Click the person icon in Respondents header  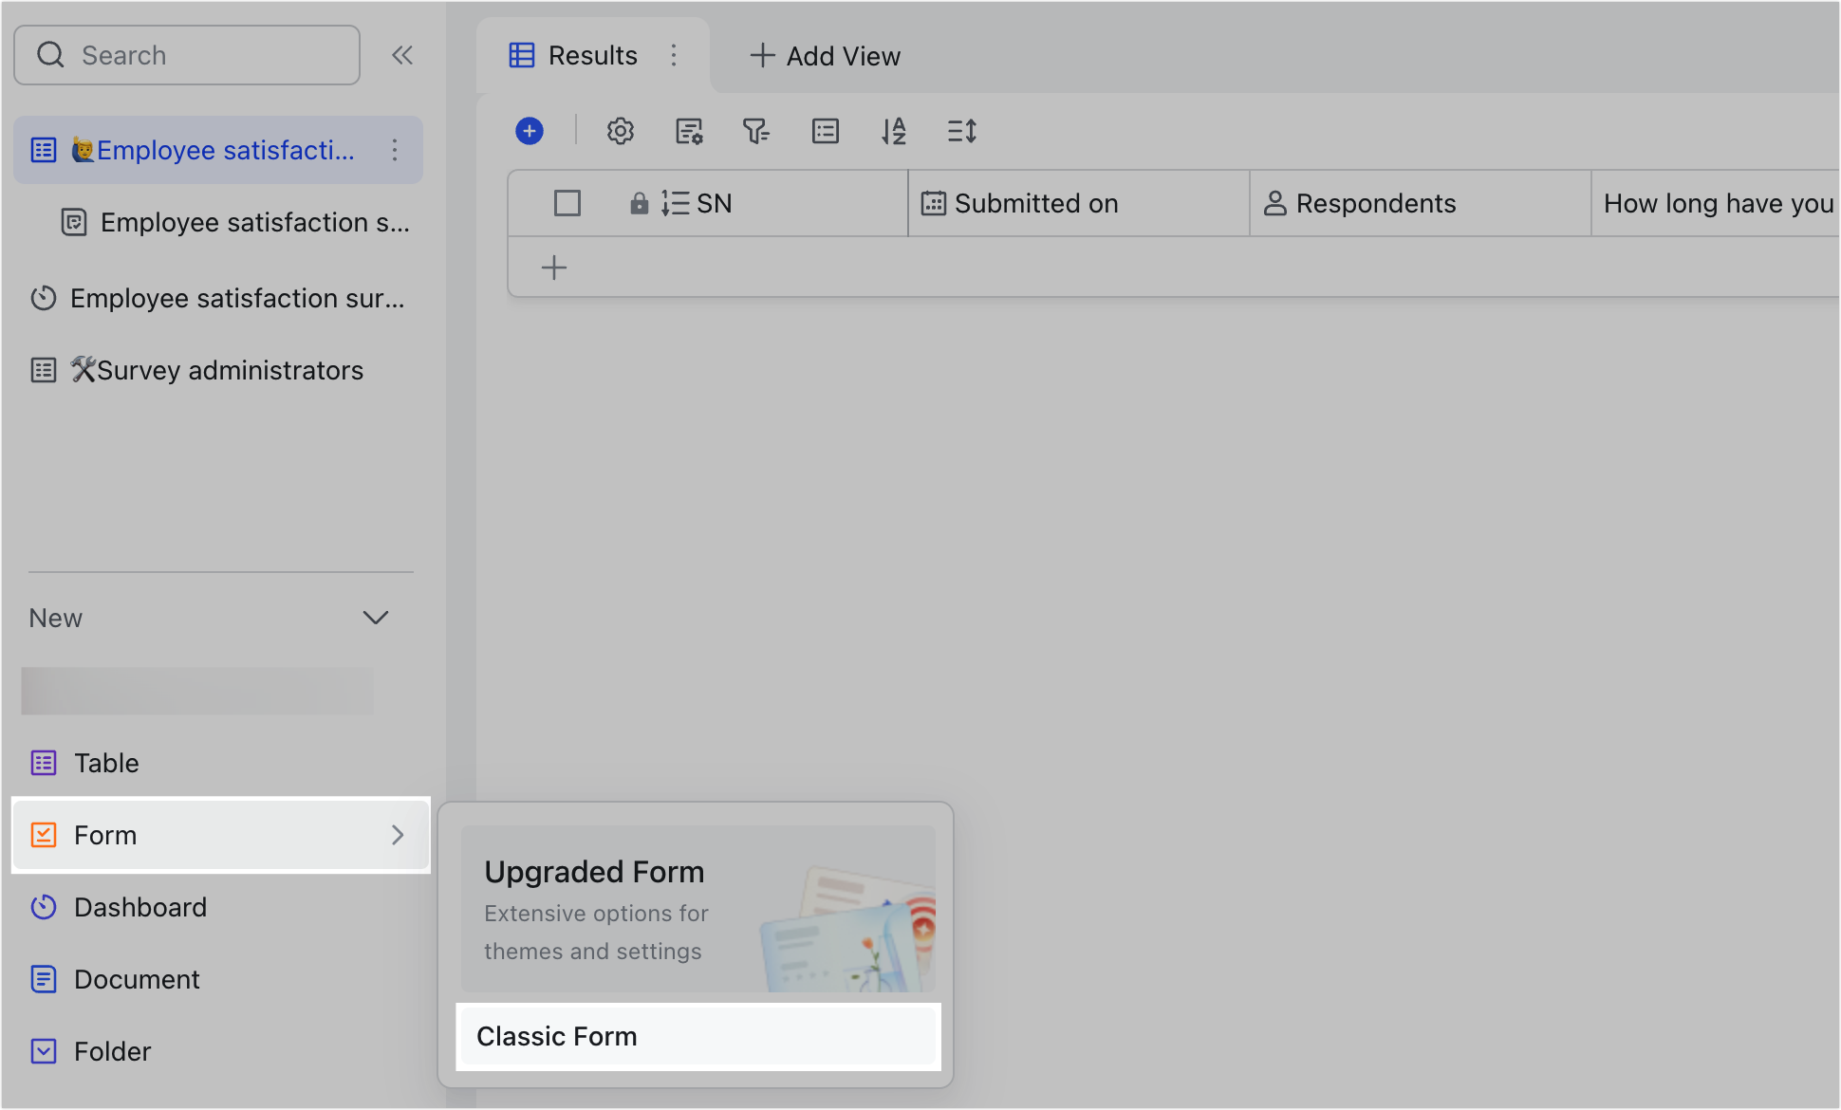click(x=1275, y=203)
